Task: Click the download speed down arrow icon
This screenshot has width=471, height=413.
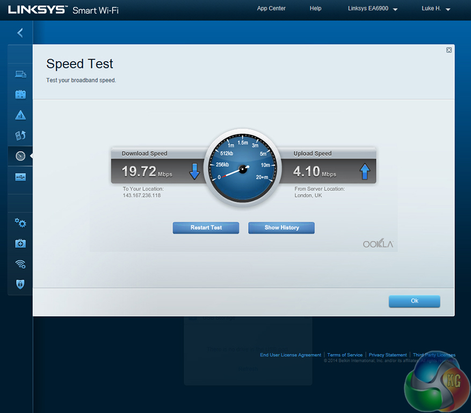Action: tap(194, 172)
